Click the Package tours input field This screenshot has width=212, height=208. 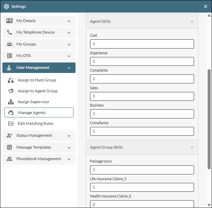click(x=142, y=170)
